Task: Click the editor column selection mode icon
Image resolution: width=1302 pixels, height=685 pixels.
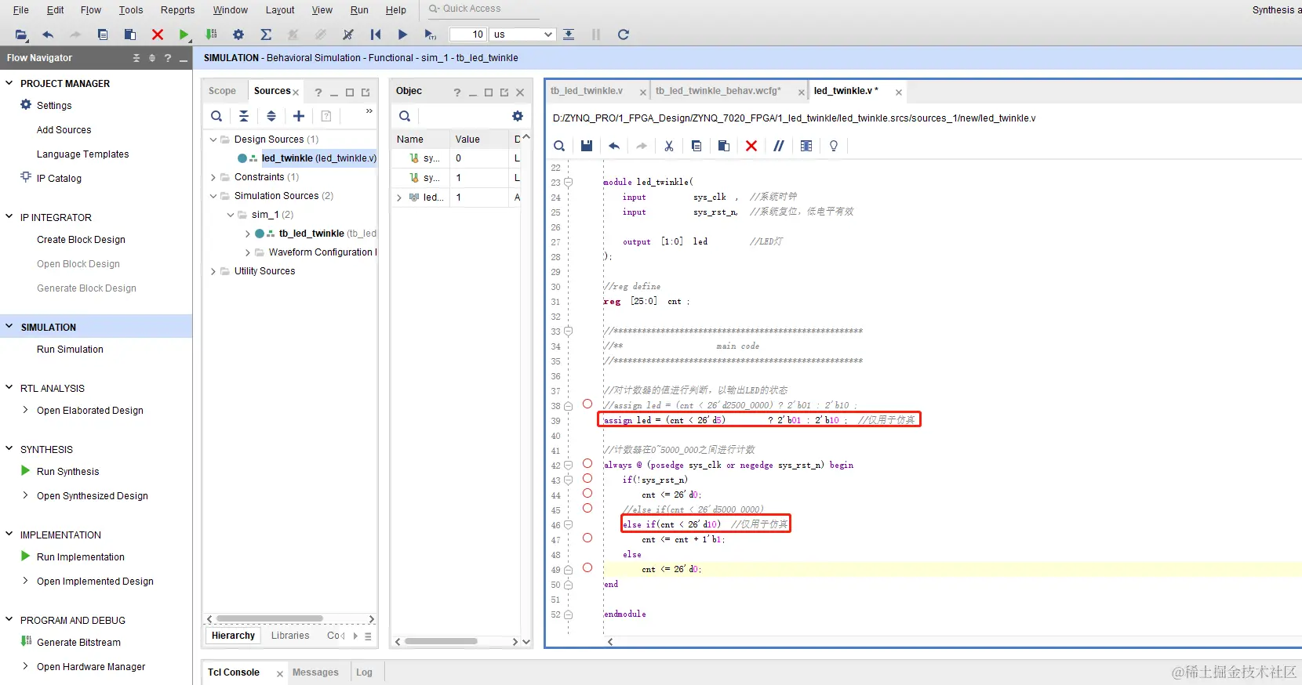Action: pyautogui.click(x=806, y=146)
